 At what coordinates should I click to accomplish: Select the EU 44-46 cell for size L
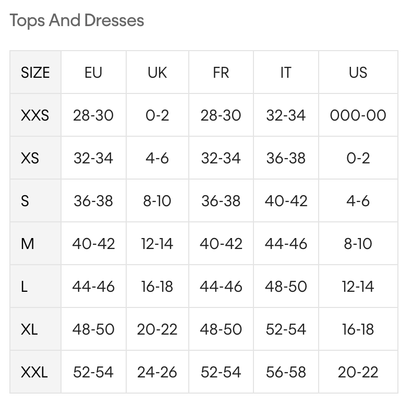[x=93, y=287]
